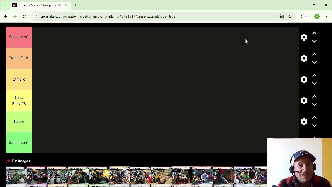Select the Taskmaster villain card

tap(182, 177)
